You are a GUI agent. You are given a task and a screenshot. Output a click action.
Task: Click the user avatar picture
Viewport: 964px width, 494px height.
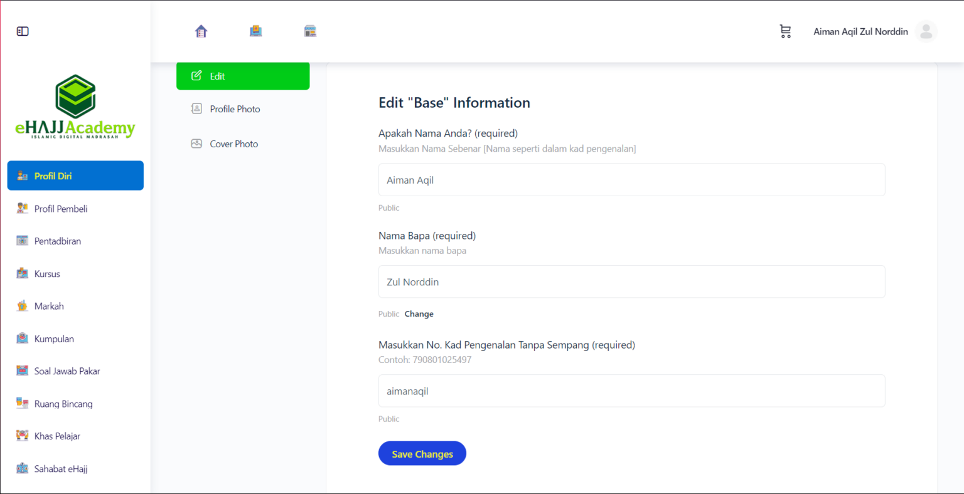coord(926,31)
